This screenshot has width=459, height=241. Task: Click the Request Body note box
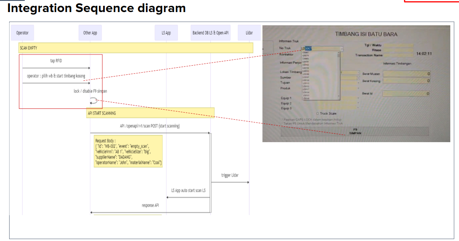coord(128,151)
